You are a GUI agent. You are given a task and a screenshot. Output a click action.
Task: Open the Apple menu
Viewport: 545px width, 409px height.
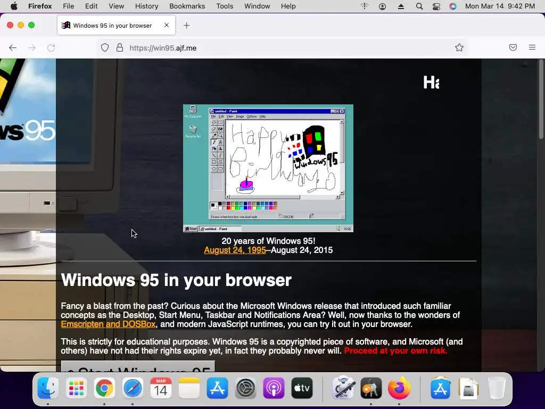(x=14, y=6)
